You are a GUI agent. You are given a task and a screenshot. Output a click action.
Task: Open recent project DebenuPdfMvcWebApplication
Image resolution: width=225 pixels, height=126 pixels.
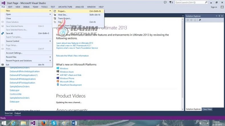[x=25, y=71]
